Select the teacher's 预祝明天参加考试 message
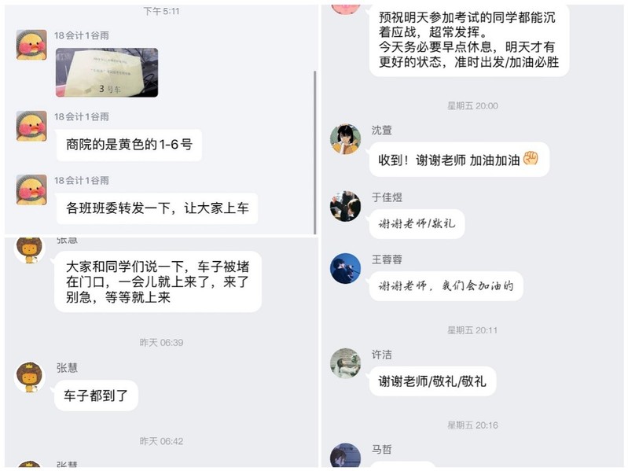The image size is (628, 471). [x=469, y=40]
